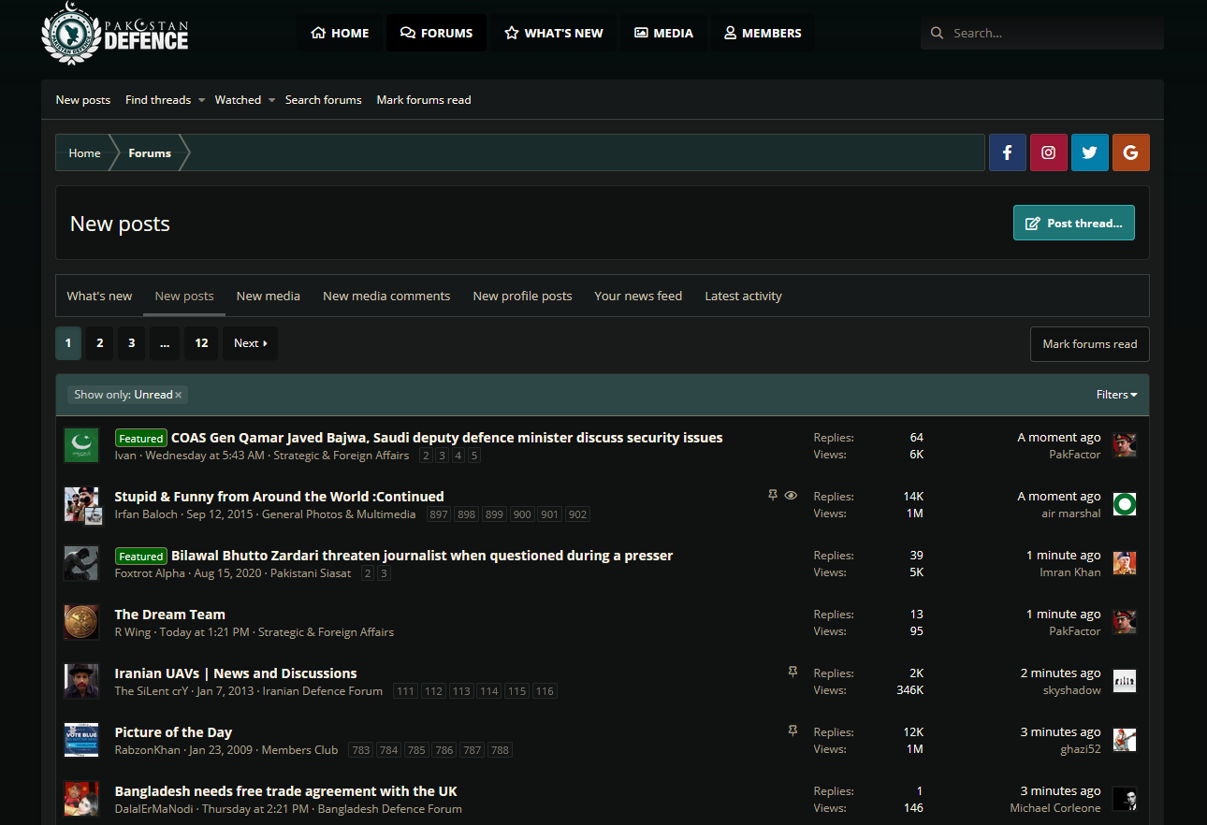Remove the Unread filter via x icon
The width and height of the screenshot is (1207, 825).
tap(178, 395)
